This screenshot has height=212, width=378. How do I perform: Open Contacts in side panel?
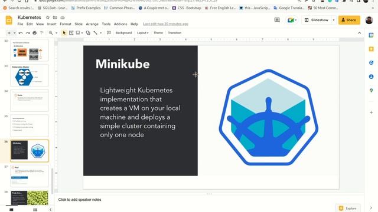[371, 77]
